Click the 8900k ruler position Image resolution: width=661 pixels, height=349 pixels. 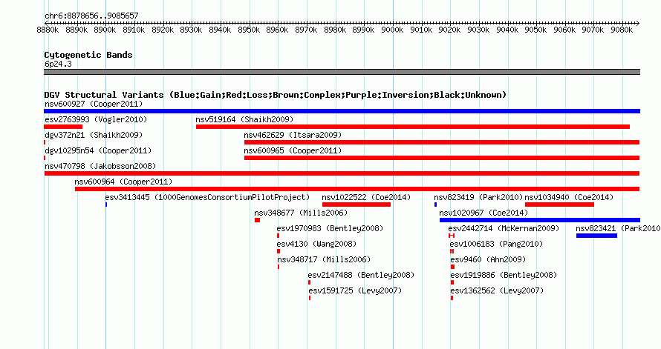point(105,30)
